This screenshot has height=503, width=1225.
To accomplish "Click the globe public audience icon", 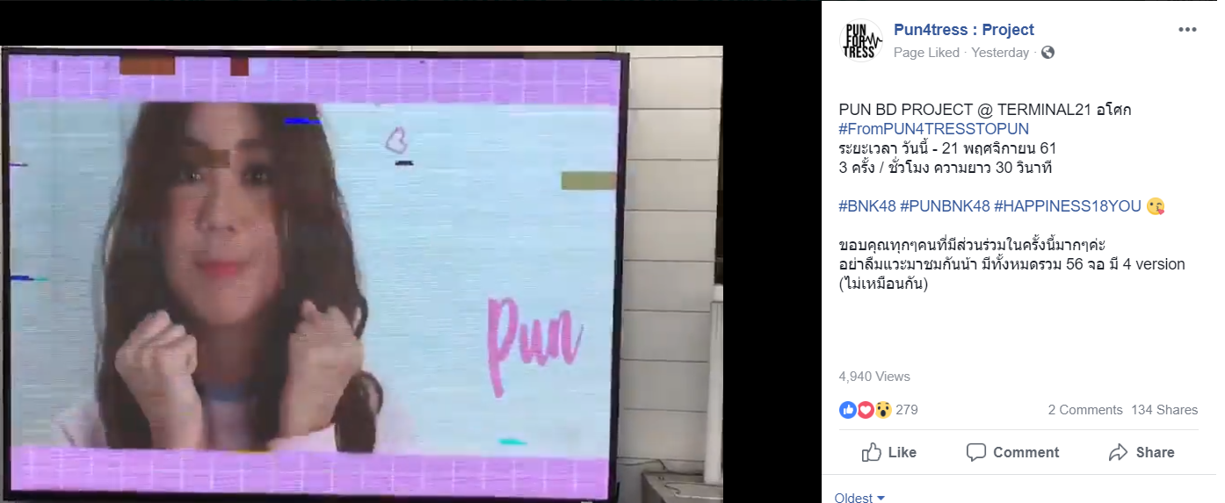I will pyautogui.click(x=1047, y=53).
